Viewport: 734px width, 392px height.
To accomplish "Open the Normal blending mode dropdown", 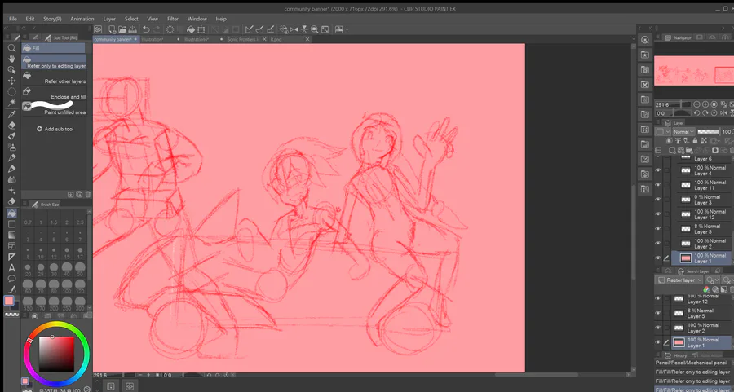I will [x=683, y=132].
